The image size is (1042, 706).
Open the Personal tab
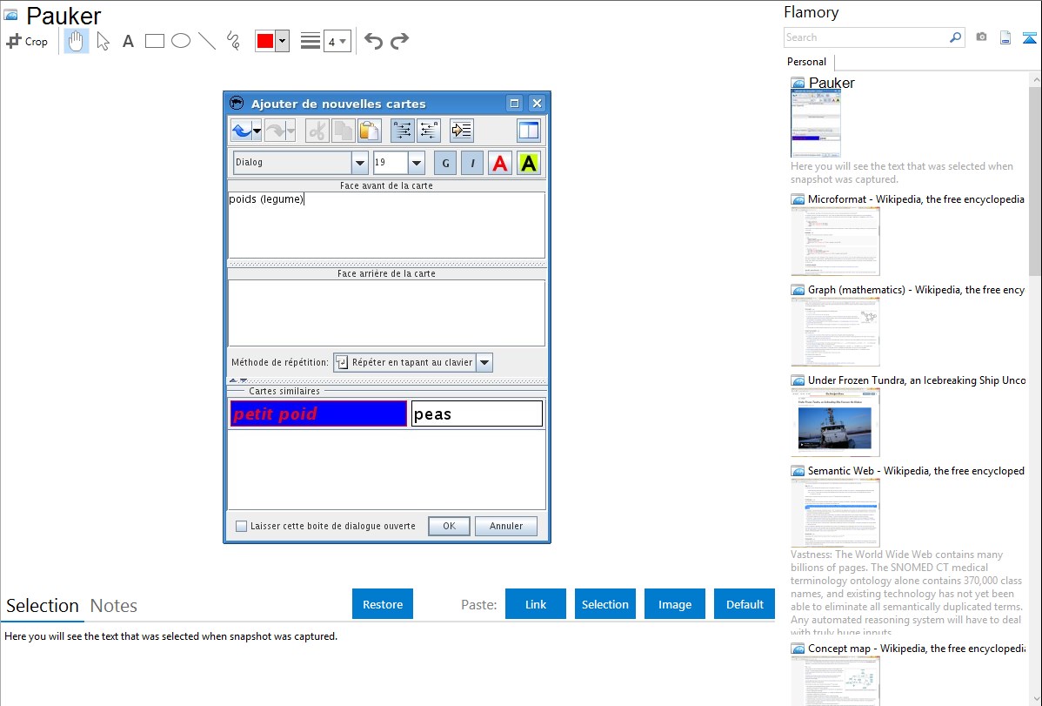(807, 62)
